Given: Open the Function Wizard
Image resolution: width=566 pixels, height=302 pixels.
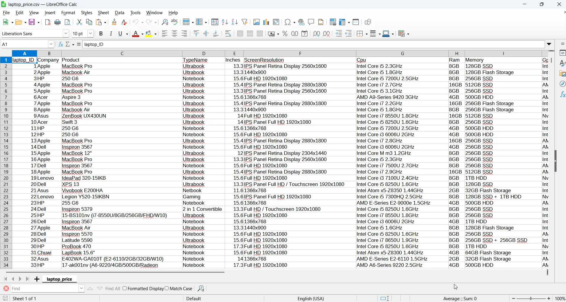Looking at the screenshot, I should [x=61, y=44].
